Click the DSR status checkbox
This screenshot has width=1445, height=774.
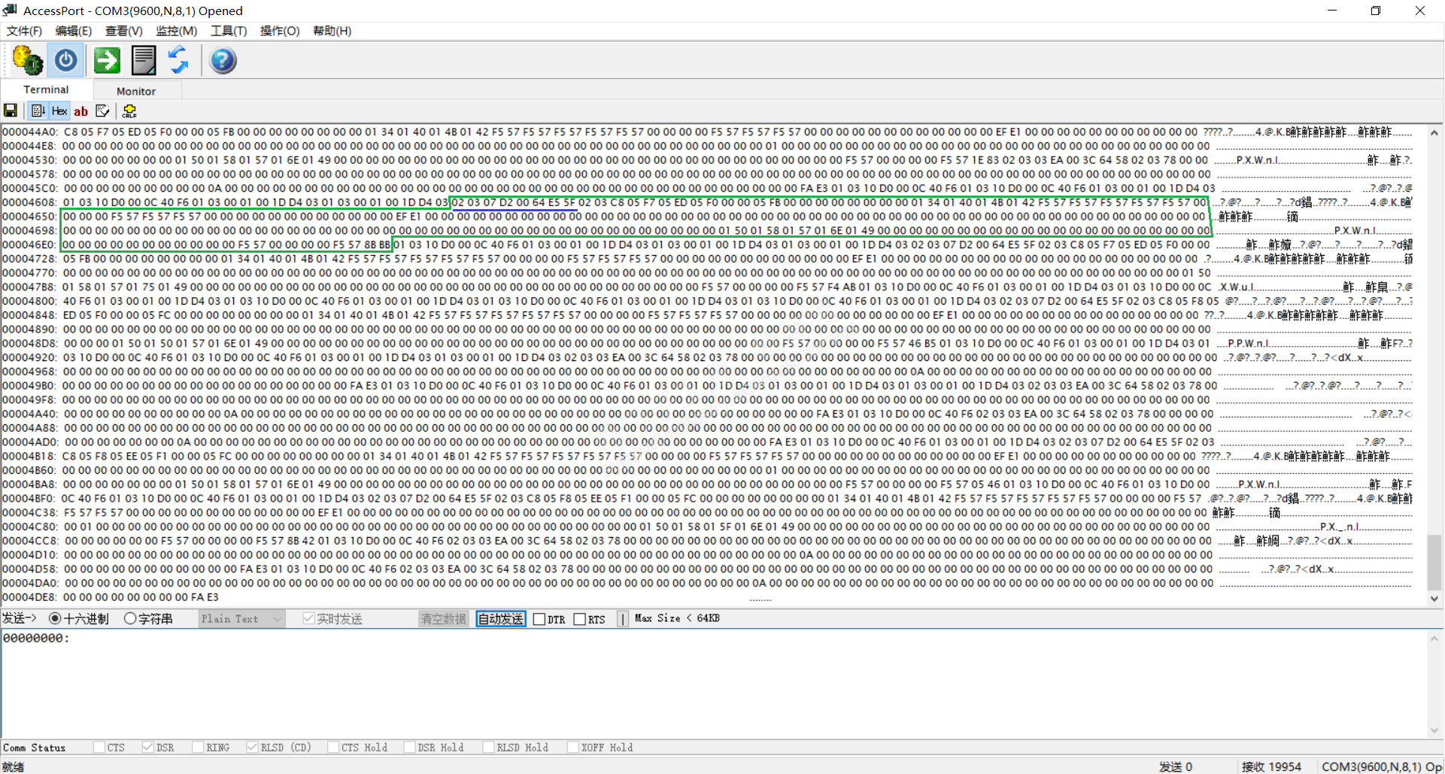click(x=148, y=747)
